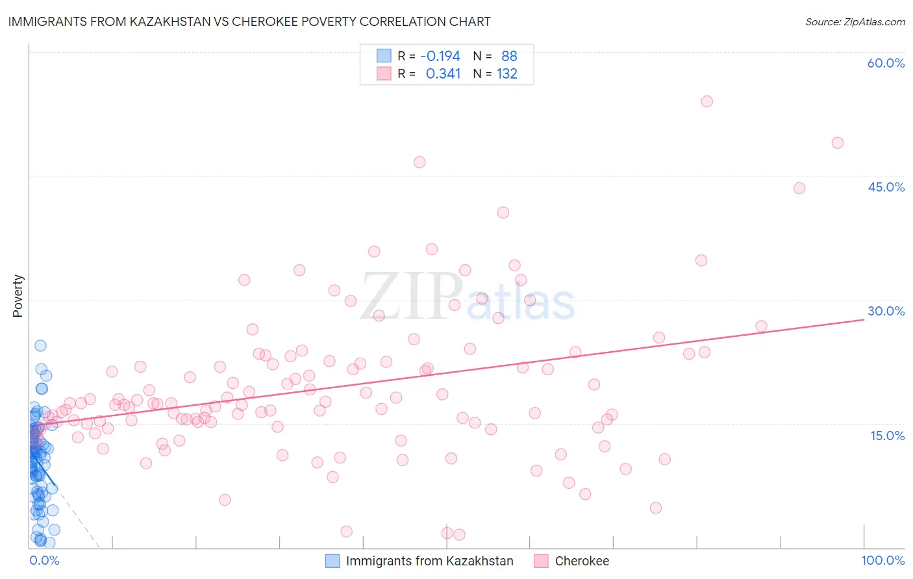The height and width of the screenshot is (579, 913).
Task: Click the Poverty y-axis label
Action: tap(18, 296)
